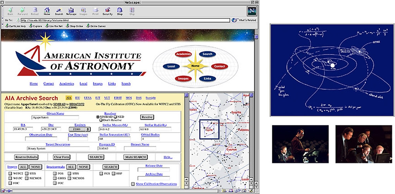Check the WFPC2 imager checkbox
The image size is (395, 194).
point(10,174)
